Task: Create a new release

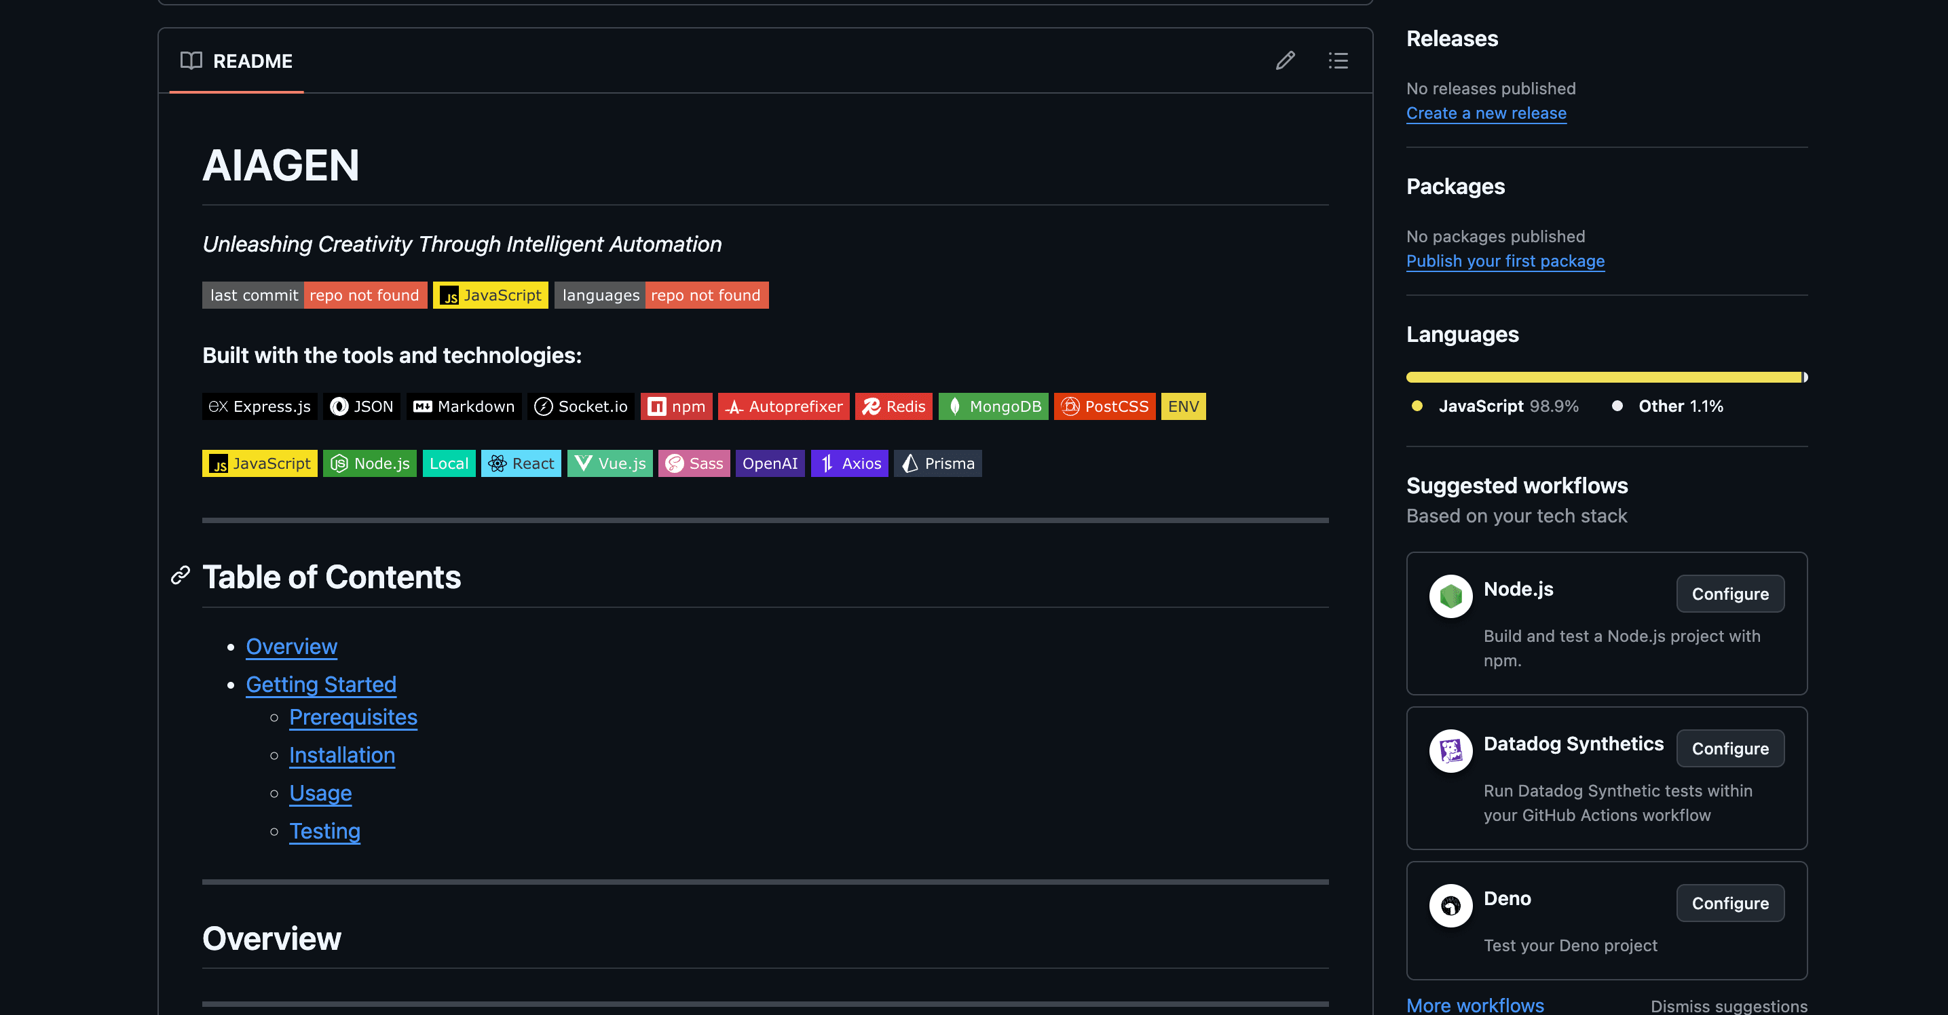Action: [x=1486, y=113]
